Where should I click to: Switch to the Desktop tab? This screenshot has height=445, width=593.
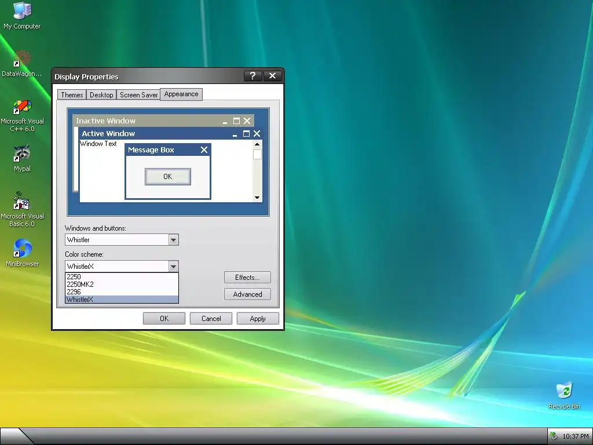pyautogui.click(x=101, y=95)
